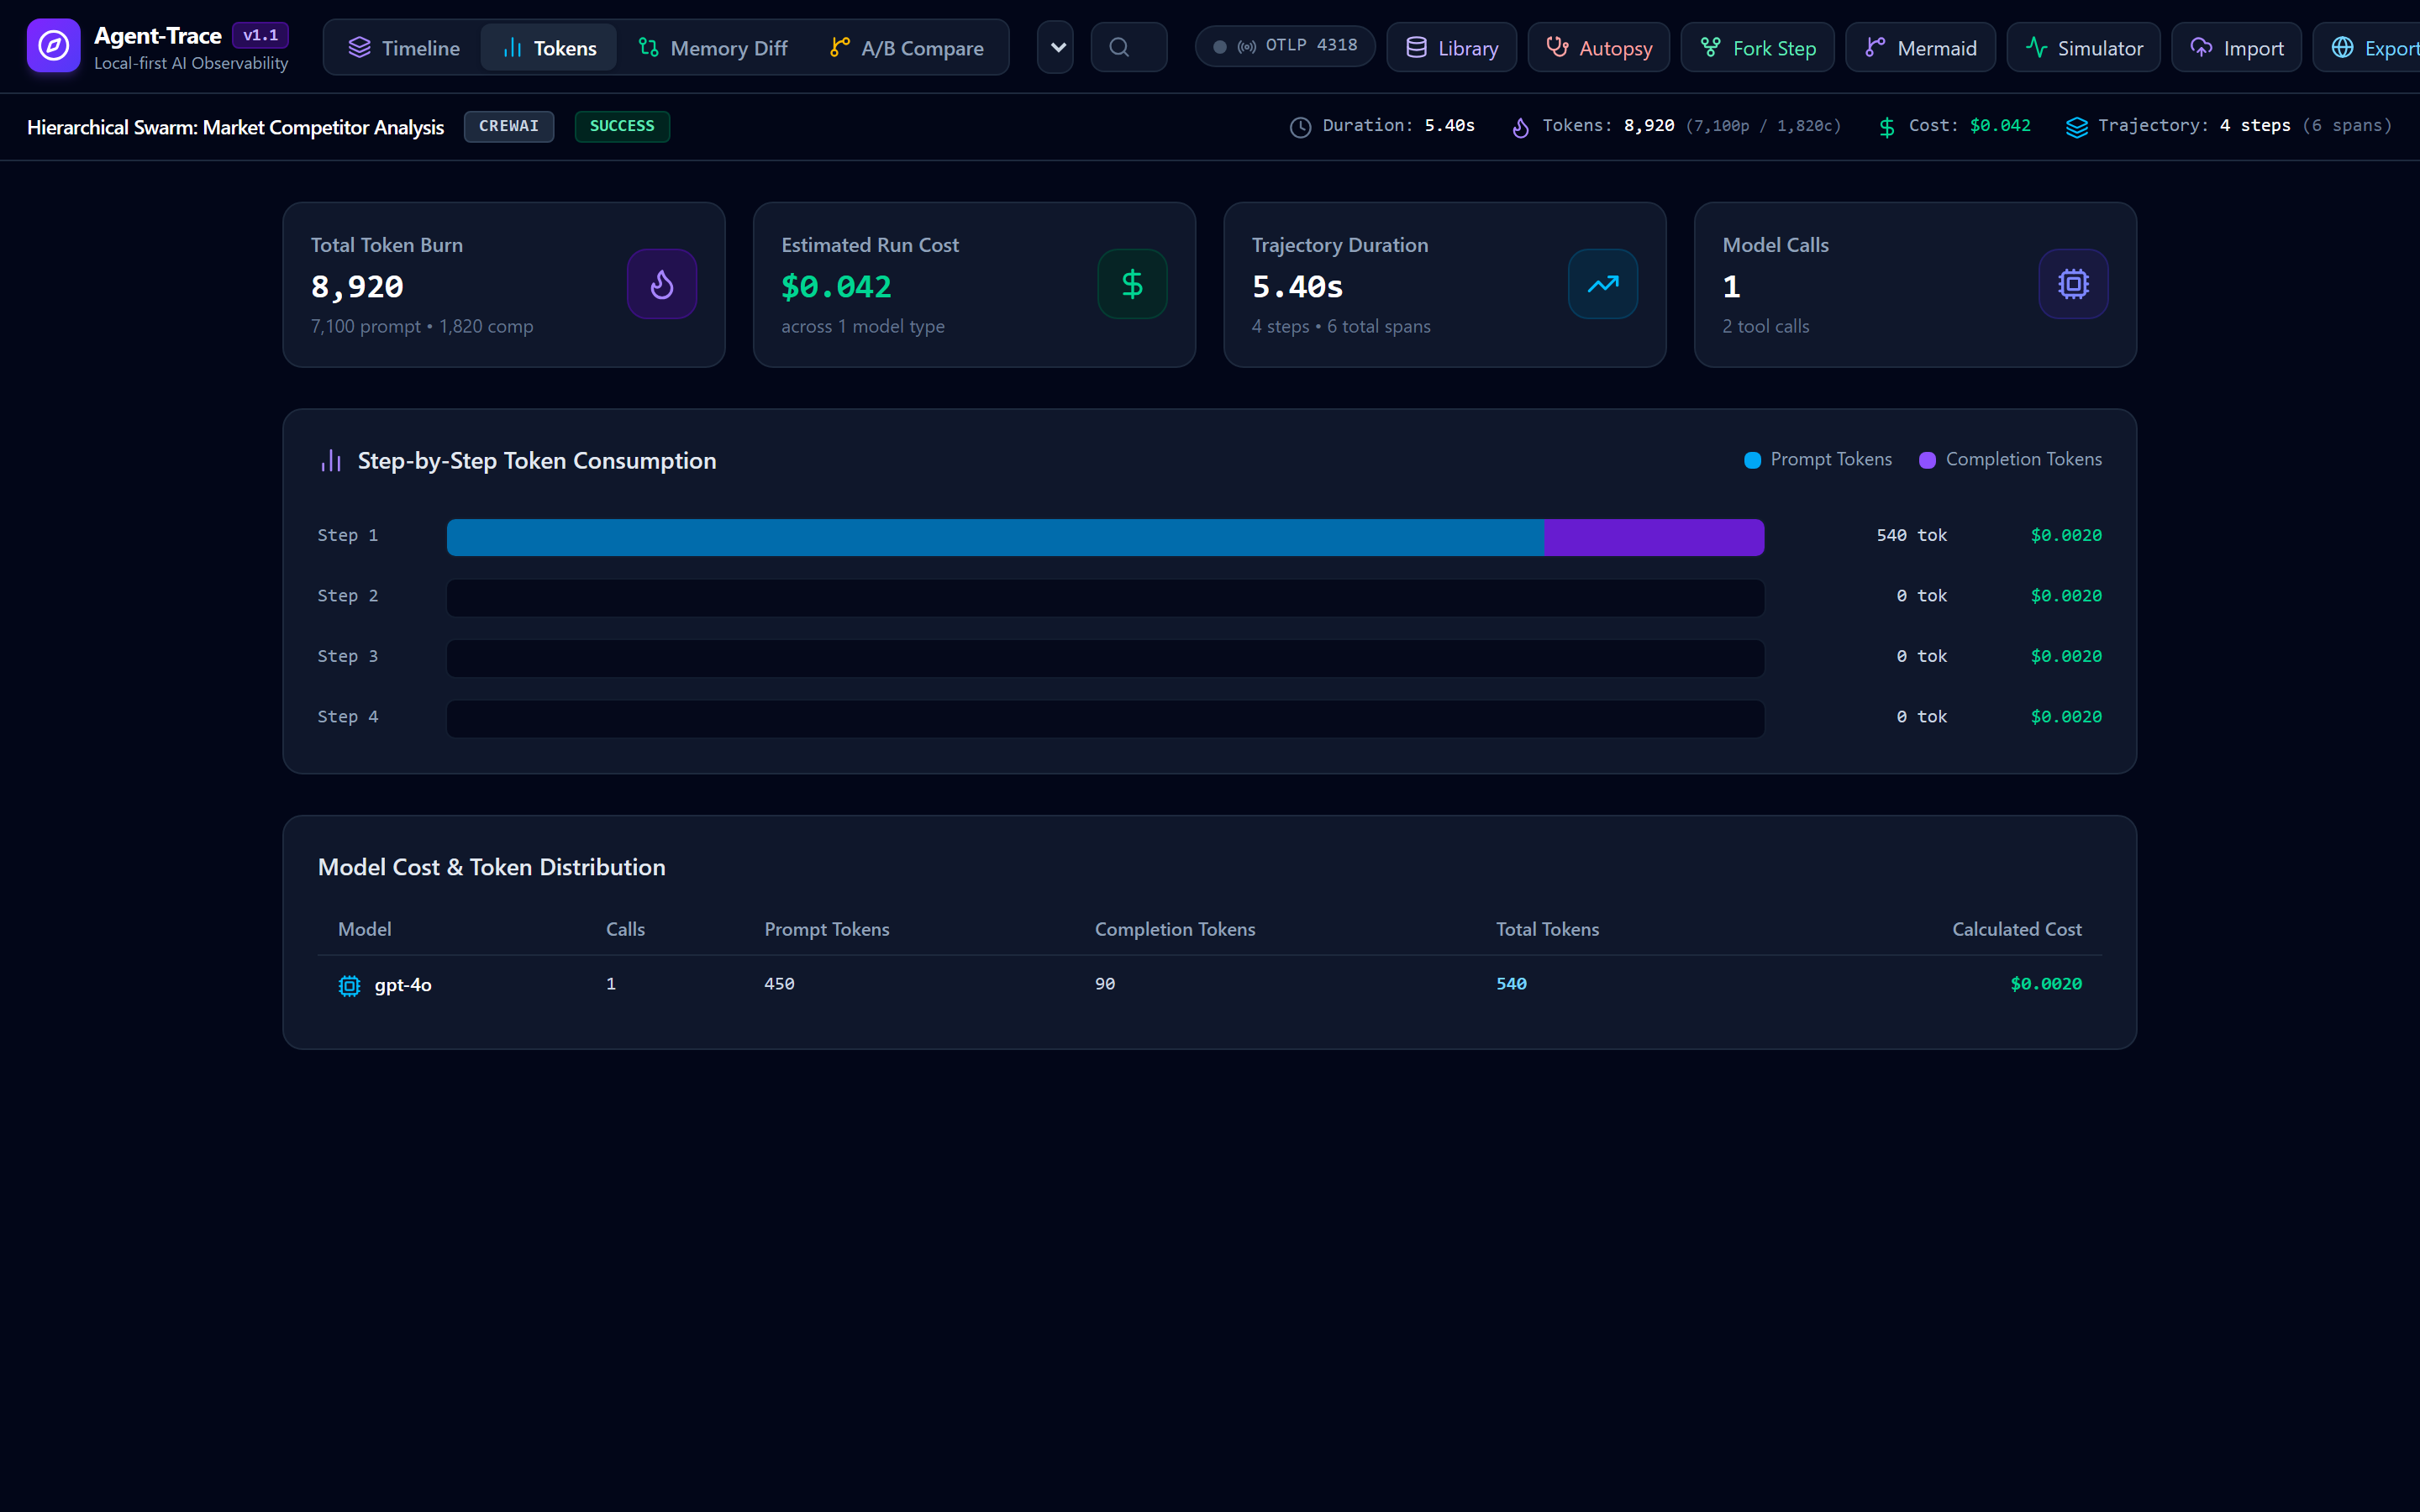Click the Step-by-Step Token Consumption chart icon
Screen dimensions: 2420x1512
[x=331, y=460]
